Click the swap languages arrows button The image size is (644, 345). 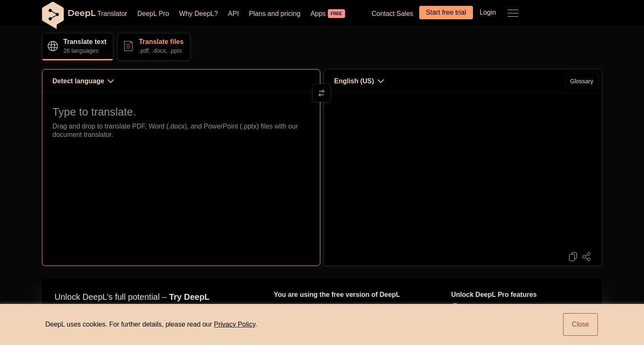322,93
